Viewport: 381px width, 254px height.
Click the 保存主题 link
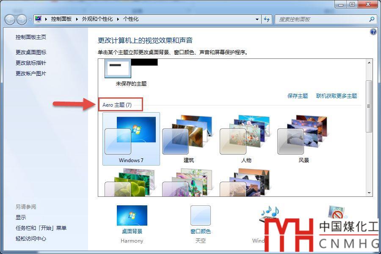(x=298, y=96)
